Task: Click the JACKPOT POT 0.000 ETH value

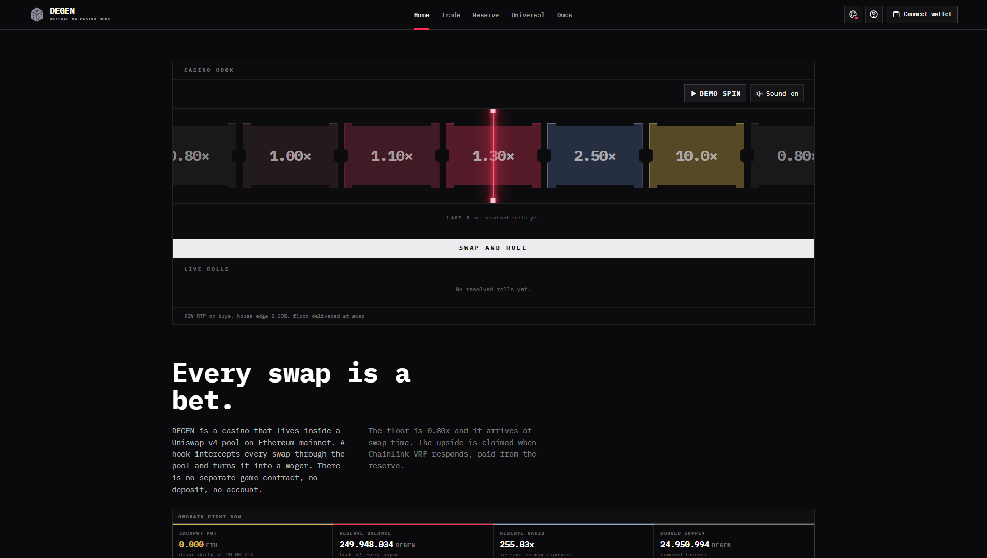Action: click(x=198, y=545)
